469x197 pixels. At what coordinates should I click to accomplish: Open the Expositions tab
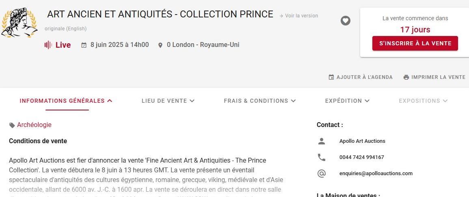pyautogui.click(x=423, y=101)
